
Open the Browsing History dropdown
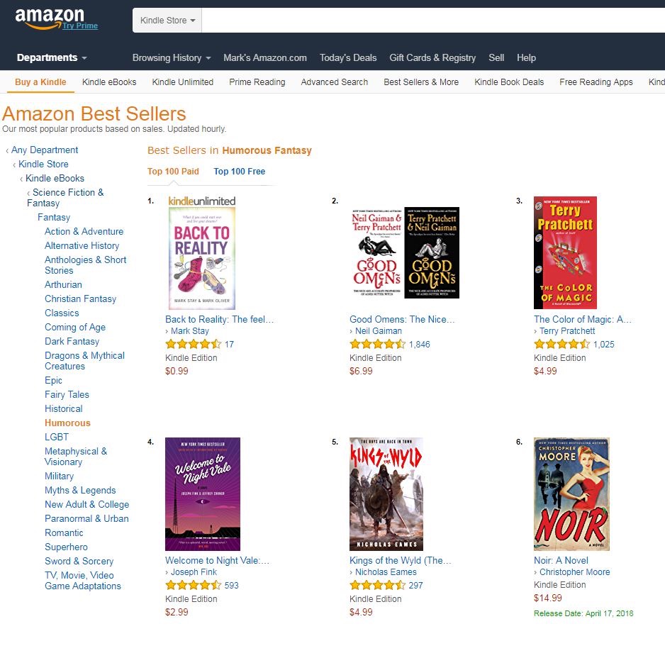(x=172, y=57)
